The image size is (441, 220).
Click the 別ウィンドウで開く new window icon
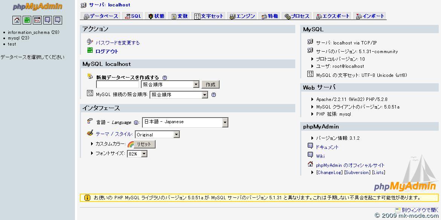pyautogui.click(x=397, y=210)
